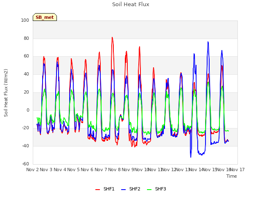
Task: Click the blue SHF2 peak near Nov 15
Action: click(x=208, y=42)
